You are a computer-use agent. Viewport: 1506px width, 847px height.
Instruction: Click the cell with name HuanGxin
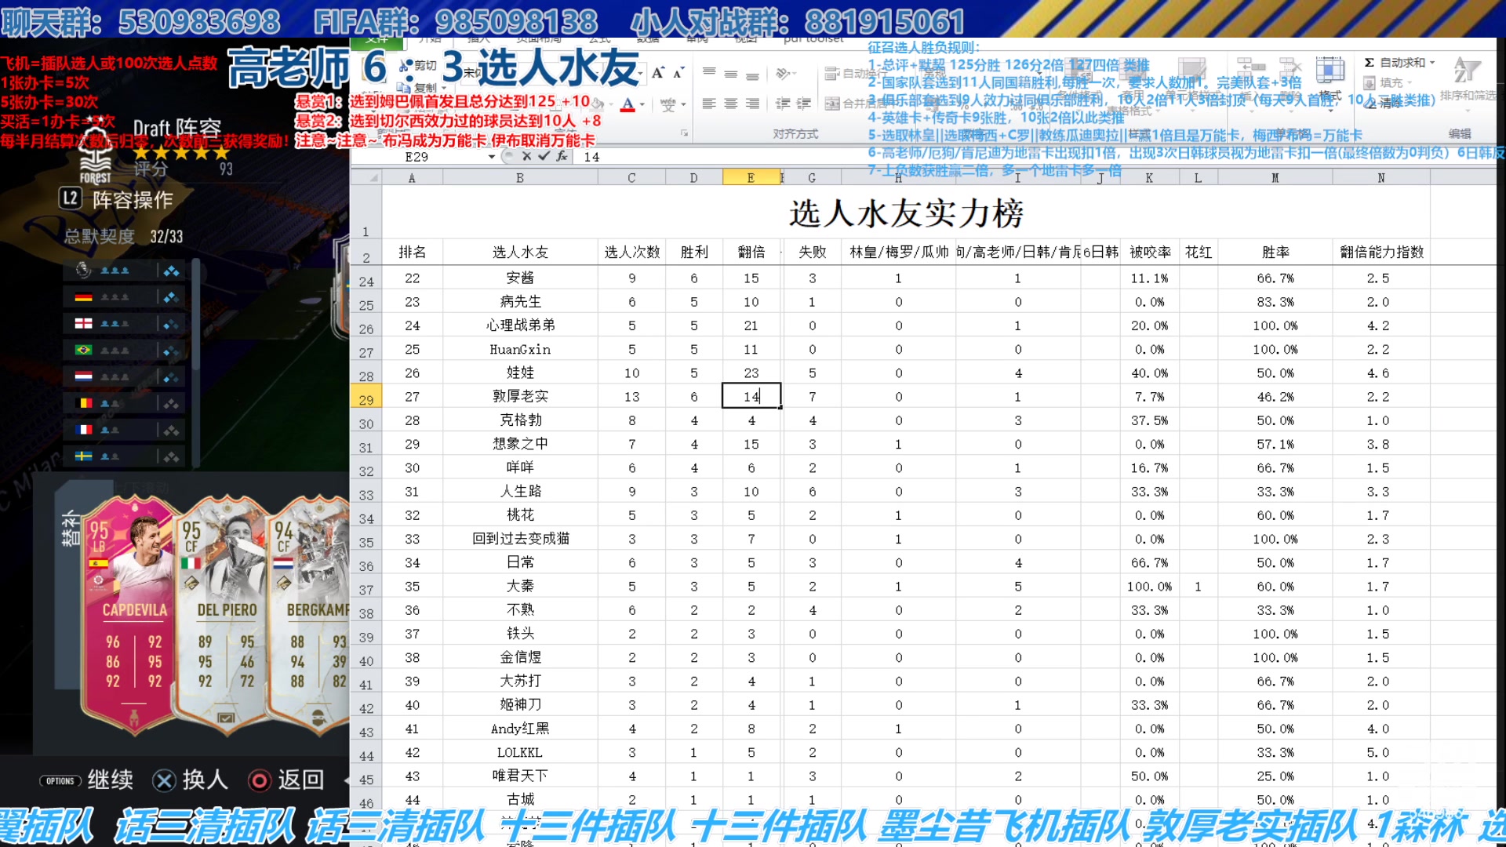pos(520,349)
